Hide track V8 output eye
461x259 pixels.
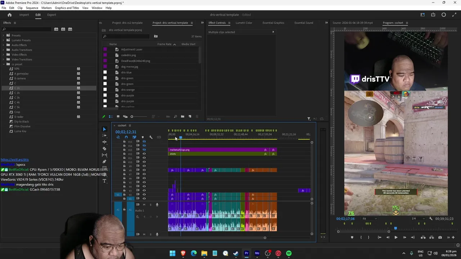(x=144, y=170)
